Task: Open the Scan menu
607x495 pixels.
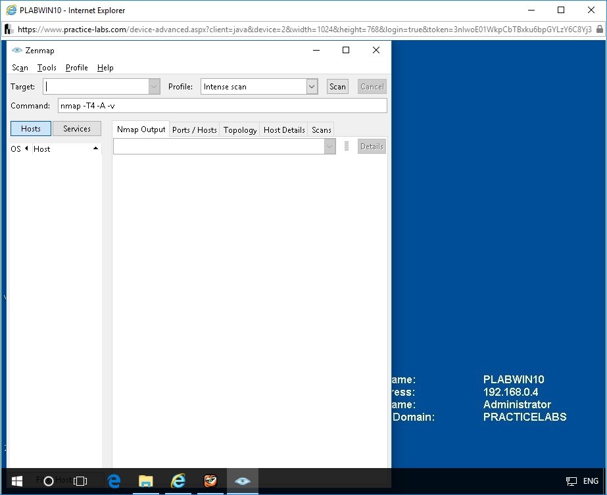Action: point(20,68)
